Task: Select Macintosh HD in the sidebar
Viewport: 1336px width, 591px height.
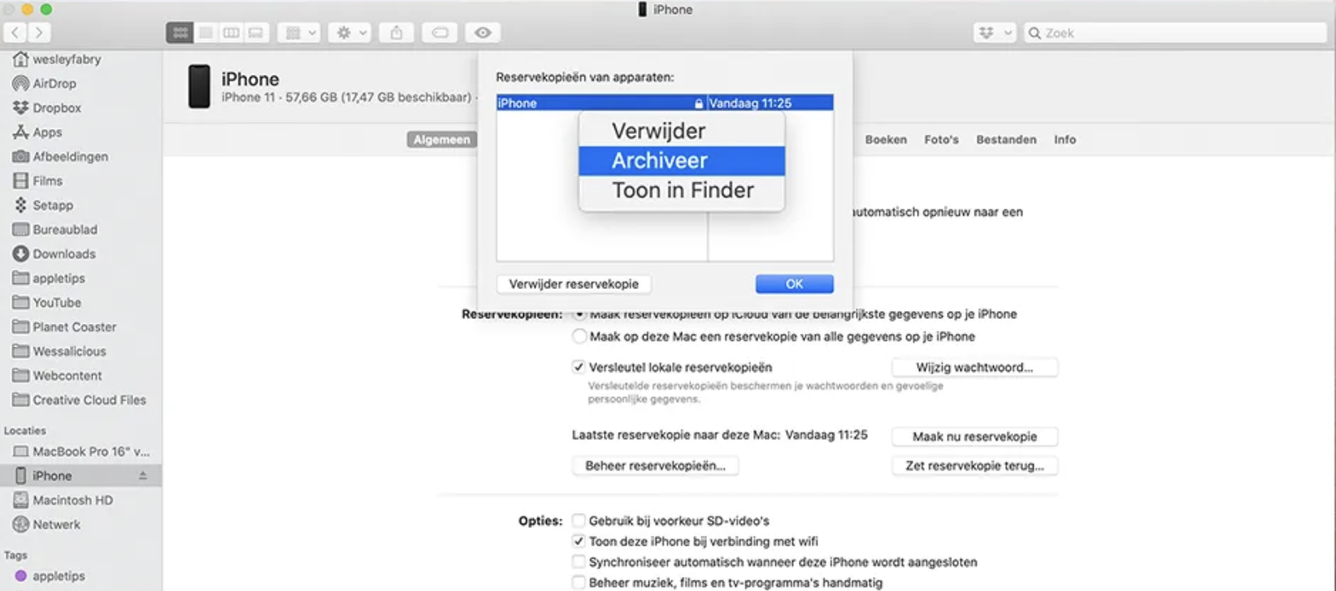Action: [63, 500]
